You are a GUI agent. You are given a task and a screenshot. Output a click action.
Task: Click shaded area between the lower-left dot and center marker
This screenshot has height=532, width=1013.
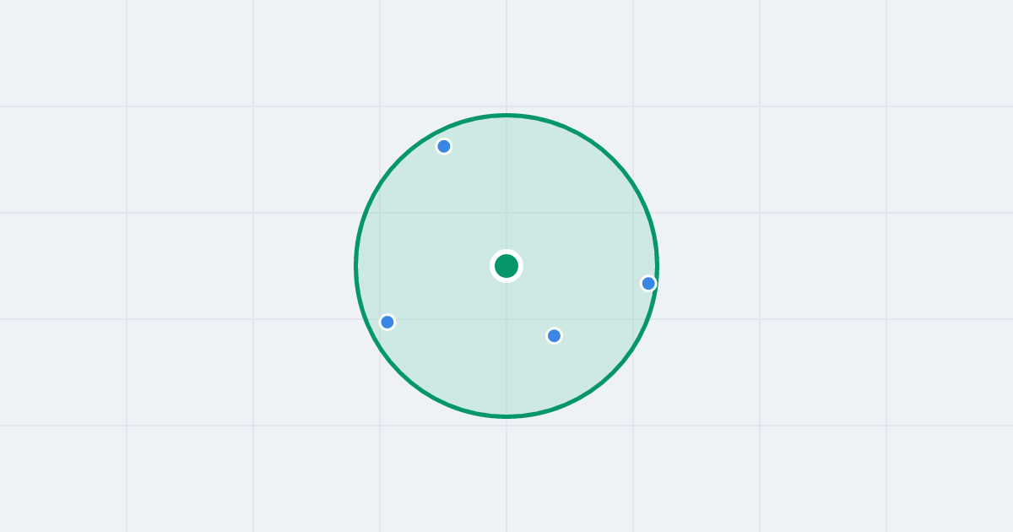click(x=447, y=294)
